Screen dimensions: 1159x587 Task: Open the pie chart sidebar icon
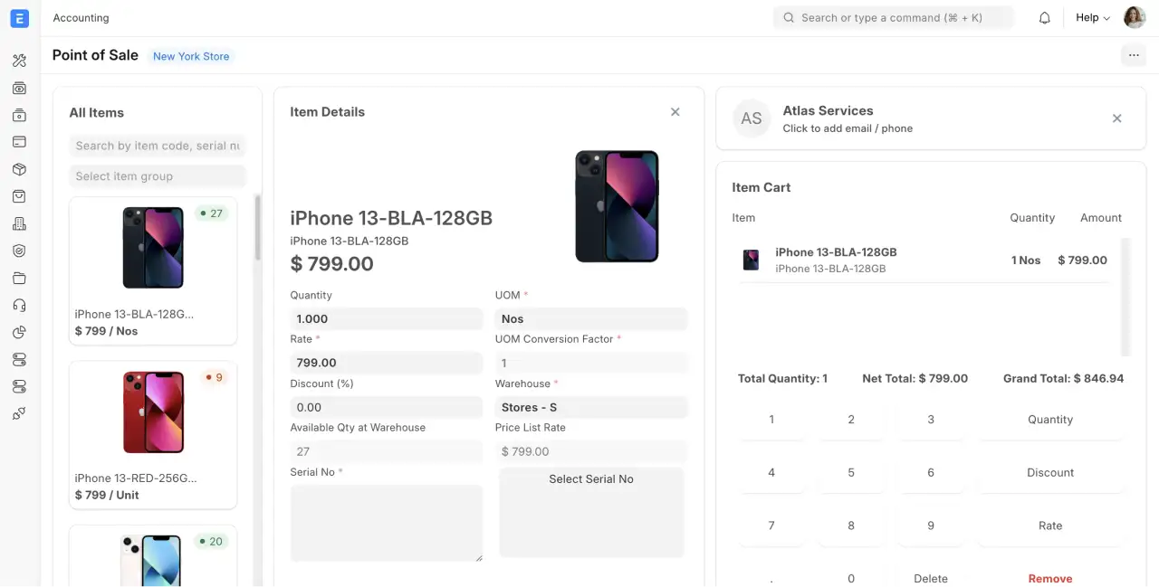click(20, 332)
